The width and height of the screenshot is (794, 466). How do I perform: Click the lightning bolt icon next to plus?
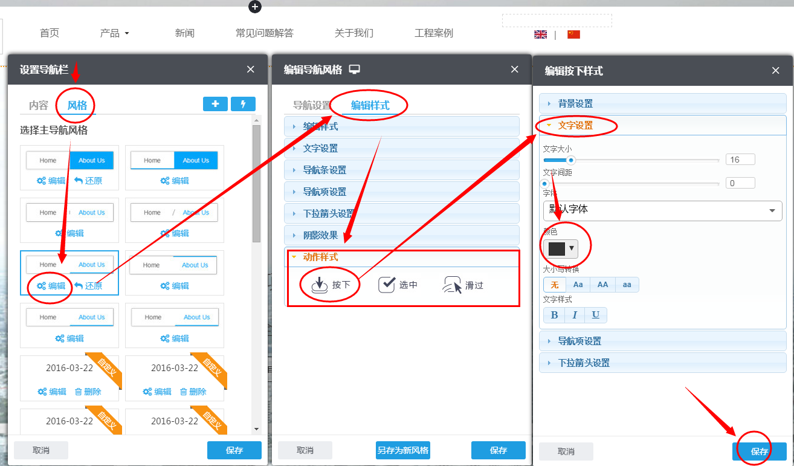coord(243,103)
